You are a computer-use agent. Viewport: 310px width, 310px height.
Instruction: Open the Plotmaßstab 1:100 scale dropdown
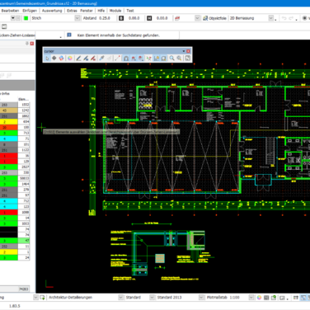(251, 298)
